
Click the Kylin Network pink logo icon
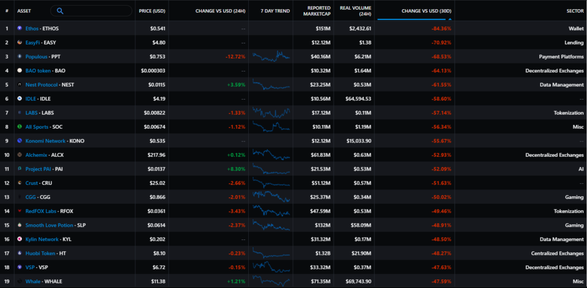tap(19, 239)
